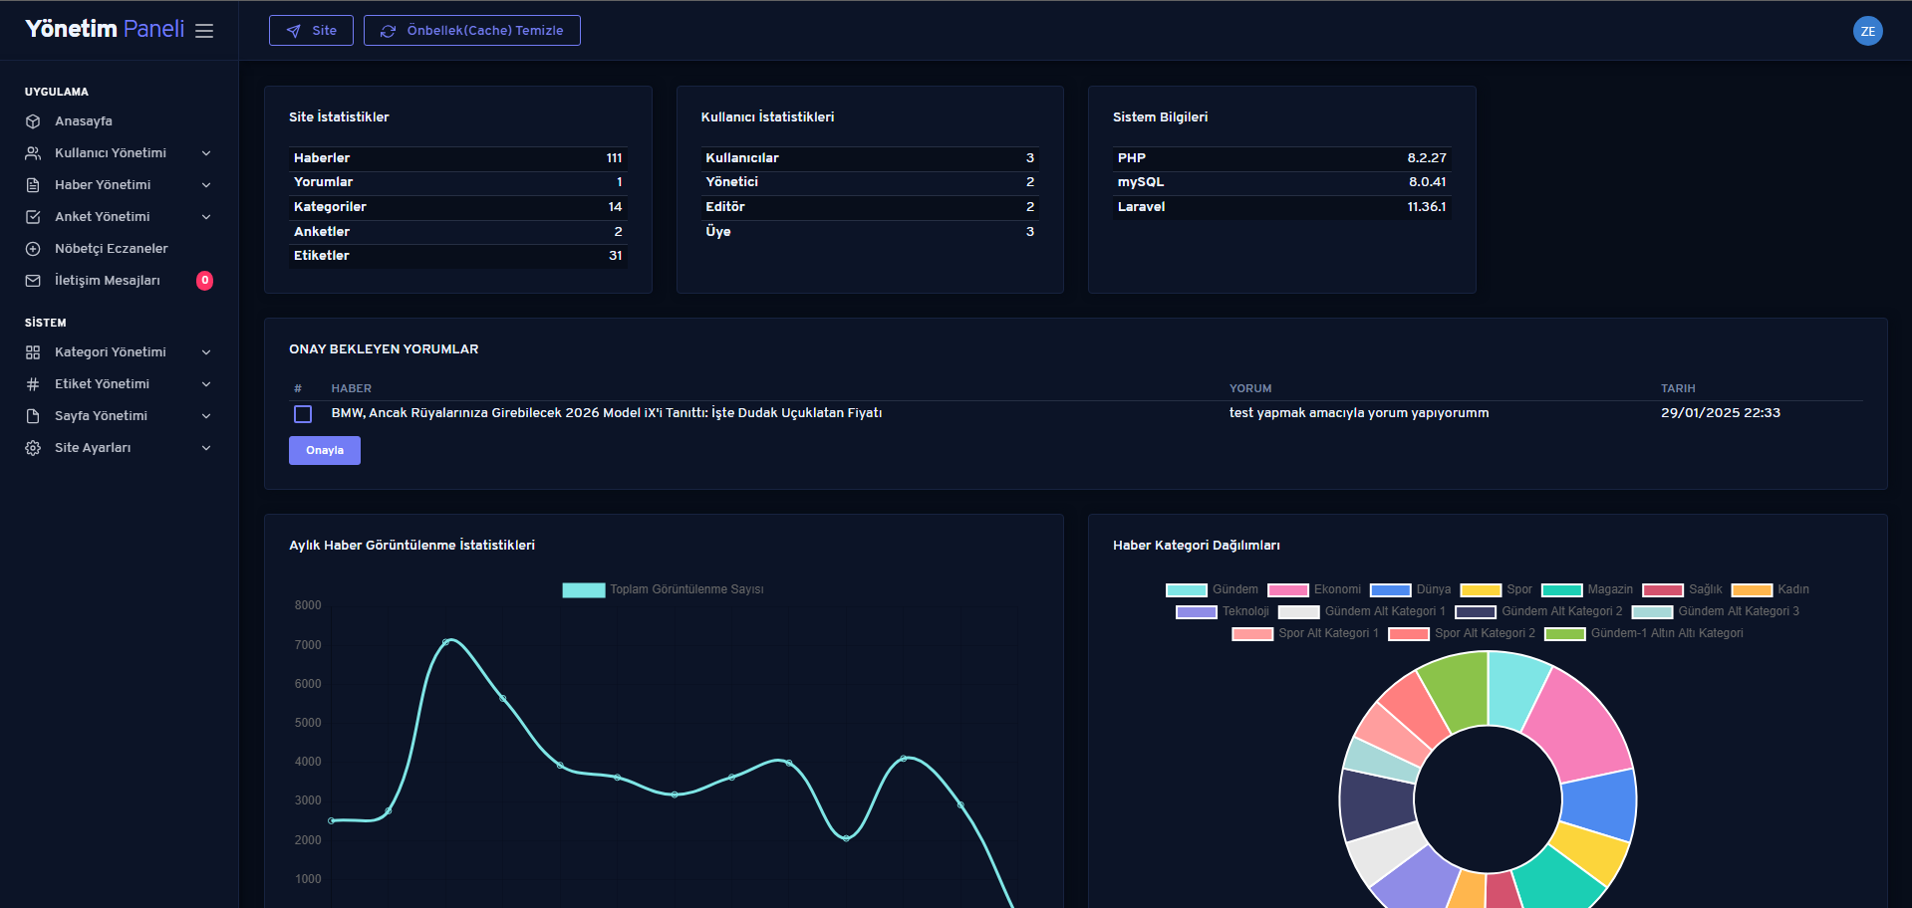Click the peak point on the line chart
The image size is (1912, 908).
[x=446, y=642]
